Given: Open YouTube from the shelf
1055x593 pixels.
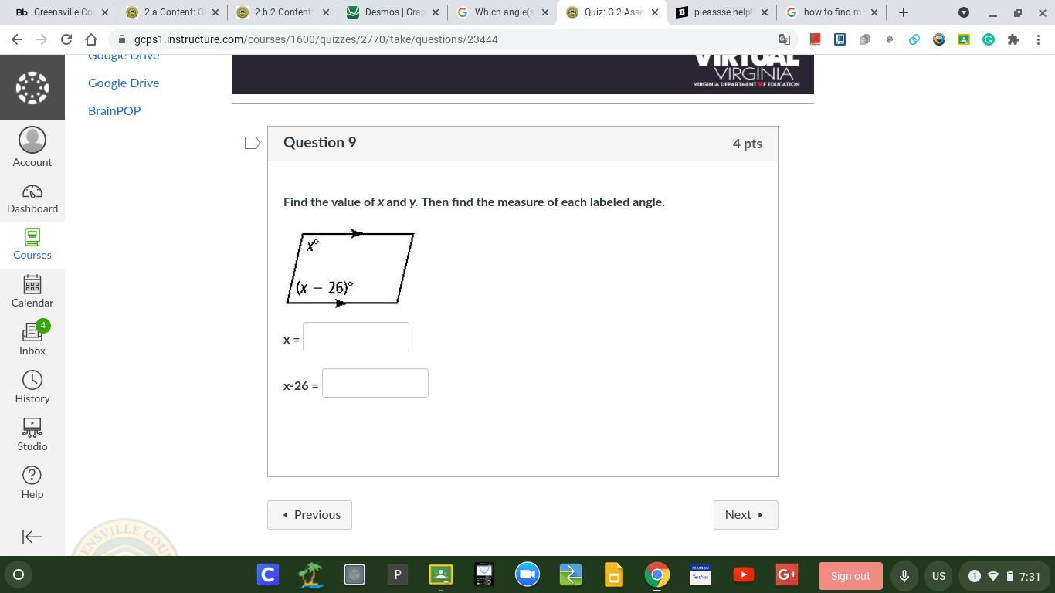Looking at the screenshot, I should tap(744, 574).
